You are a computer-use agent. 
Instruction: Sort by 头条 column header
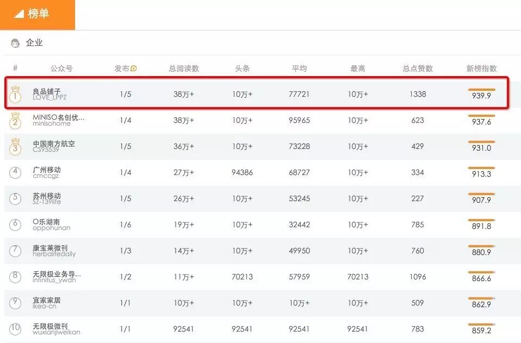[x=242, y=68]
